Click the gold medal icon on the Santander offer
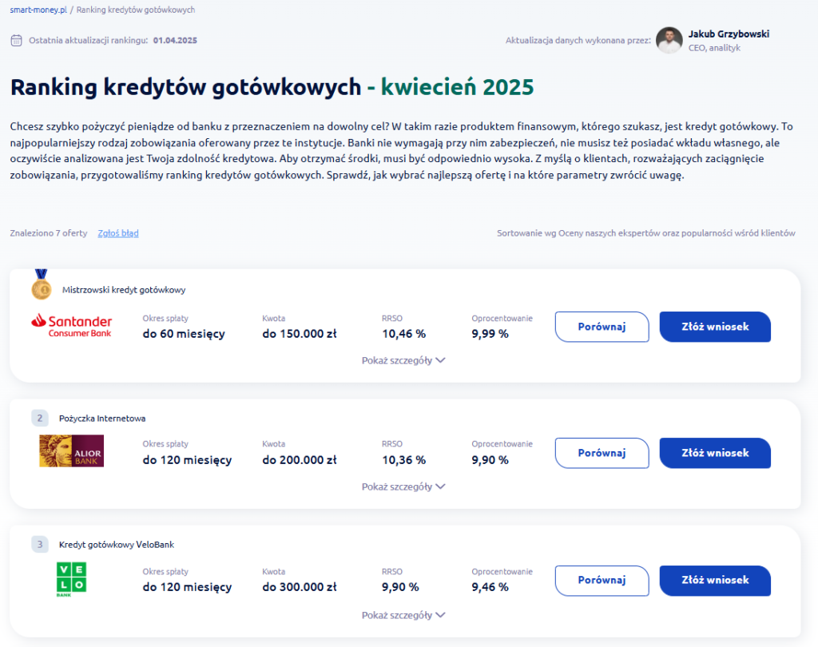This screenshot has width=818, height=647. click(x=42, y=284)
